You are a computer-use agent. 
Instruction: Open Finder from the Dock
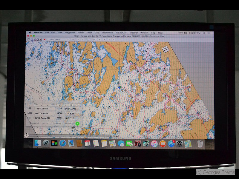(38, 143)
